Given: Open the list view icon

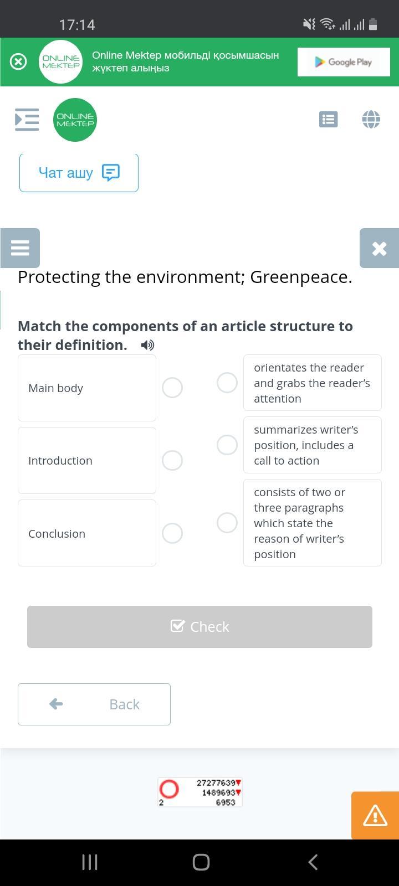Looking at the screenshot, I should [328, 119].
